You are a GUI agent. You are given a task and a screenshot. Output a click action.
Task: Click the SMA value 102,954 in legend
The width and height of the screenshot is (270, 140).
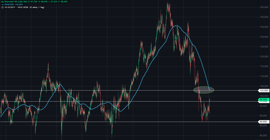pyautogui.click(x=19, y=5)
